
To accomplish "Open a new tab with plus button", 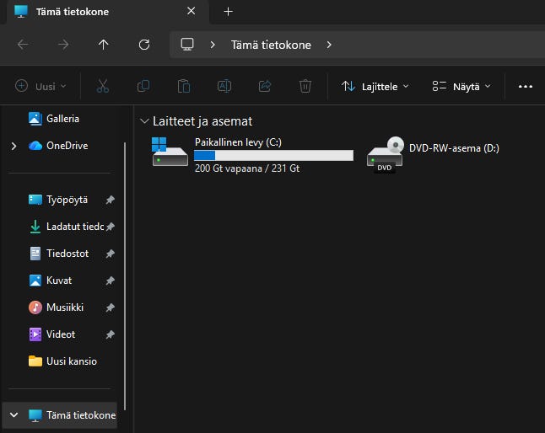I will pos(228,12).
